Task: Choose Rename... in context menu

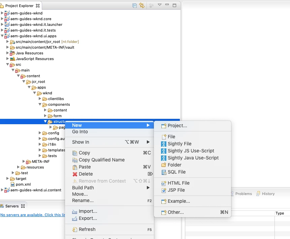Action: [x=109, y=200]
